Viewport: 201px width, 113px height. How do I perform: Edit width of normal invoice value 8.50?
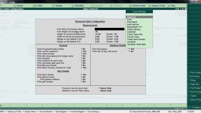pyautogui.click(x=97, y=37)
